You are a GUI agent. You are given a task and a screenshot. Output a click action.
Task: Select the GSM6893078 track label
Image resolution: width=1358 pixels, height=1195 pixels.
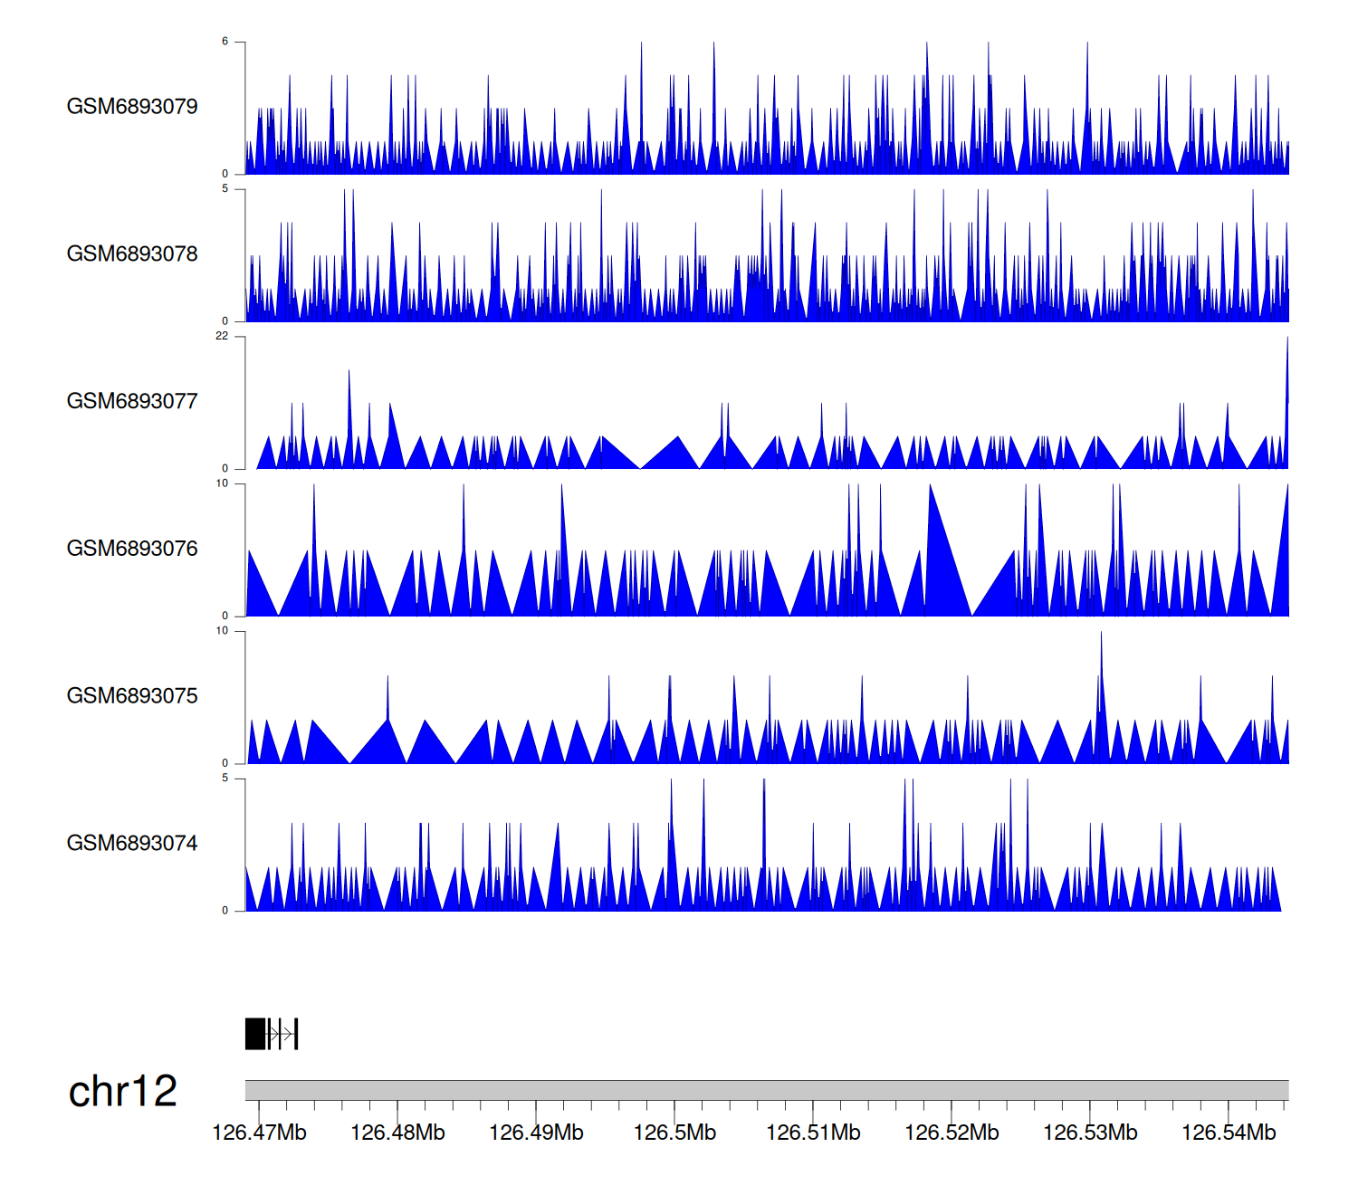point(132,254)
